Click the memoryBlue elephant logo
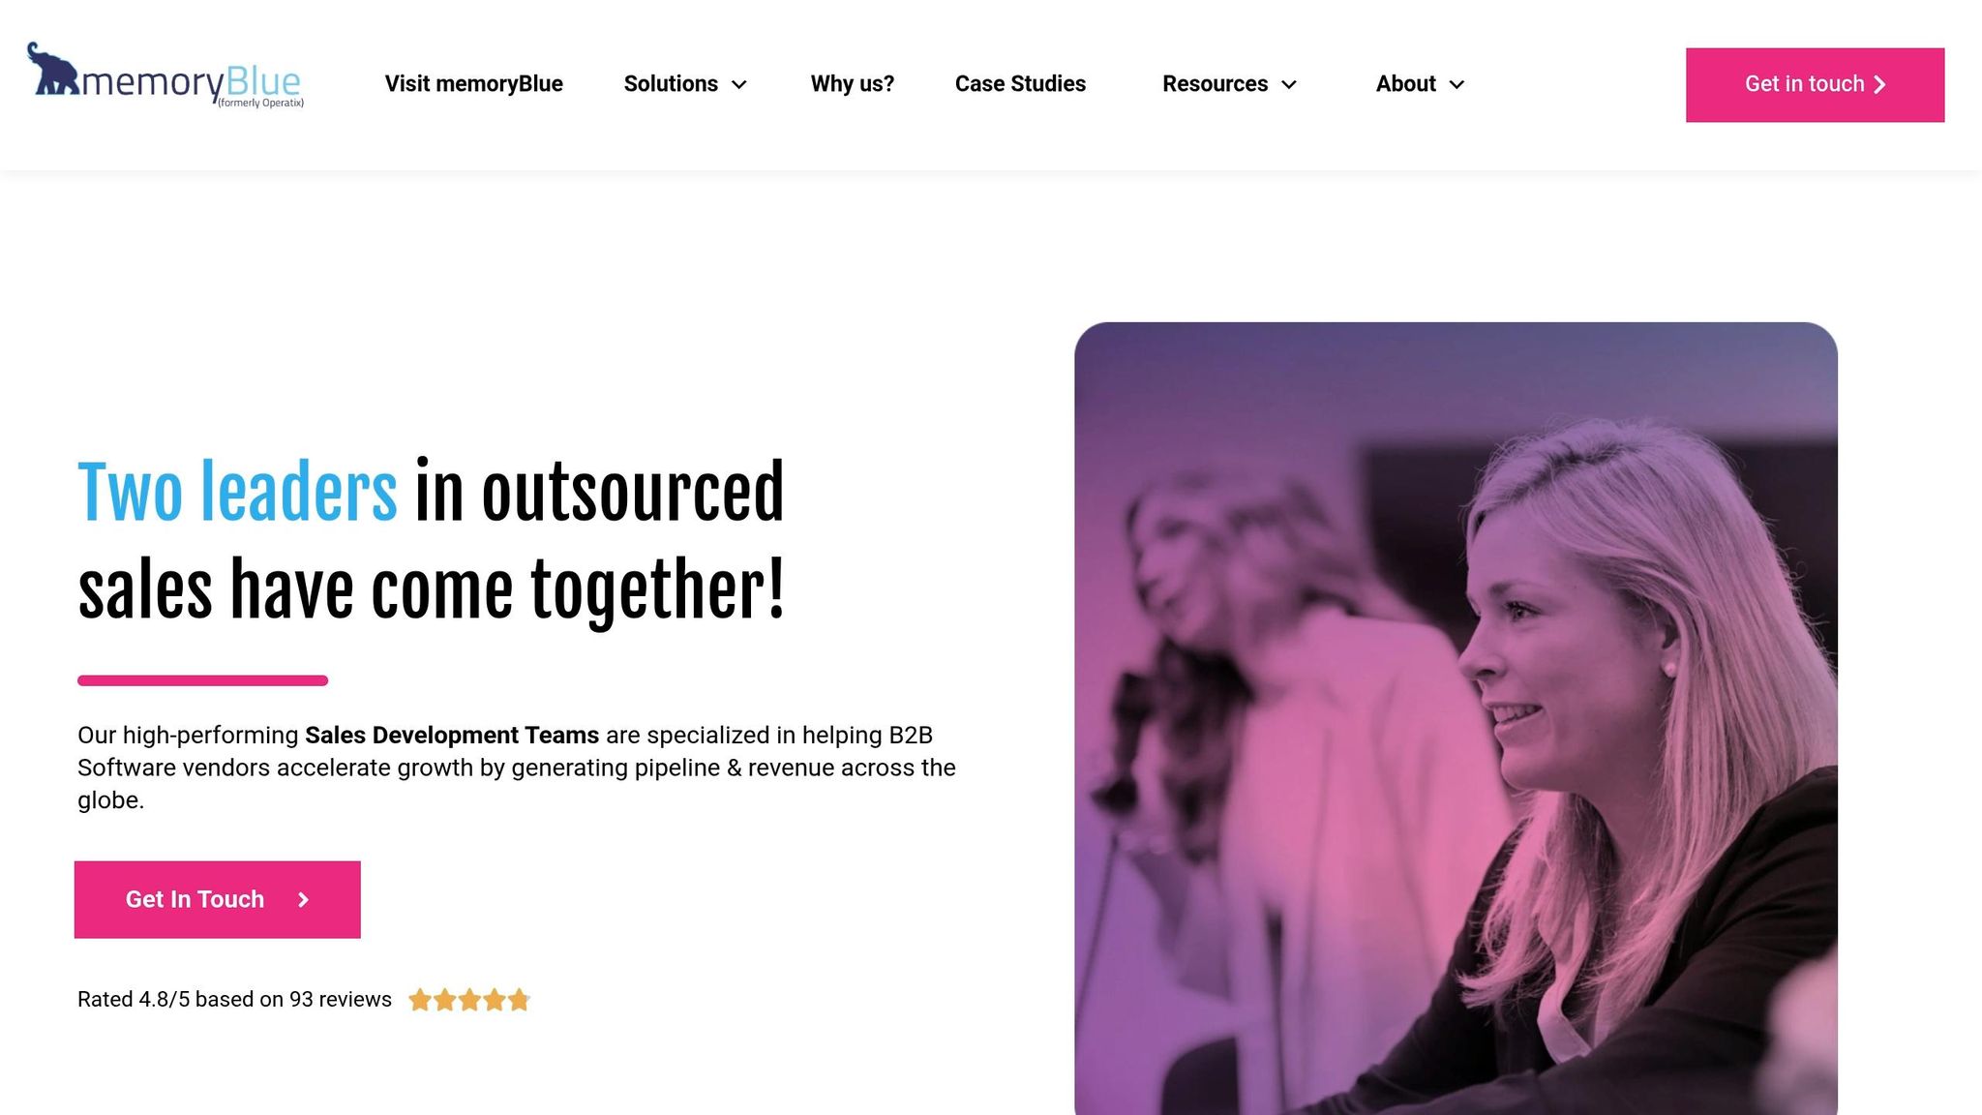 165,75
